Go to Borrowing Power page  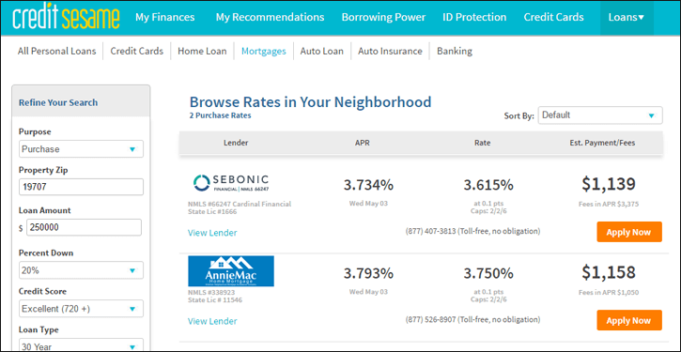(383, 17)
